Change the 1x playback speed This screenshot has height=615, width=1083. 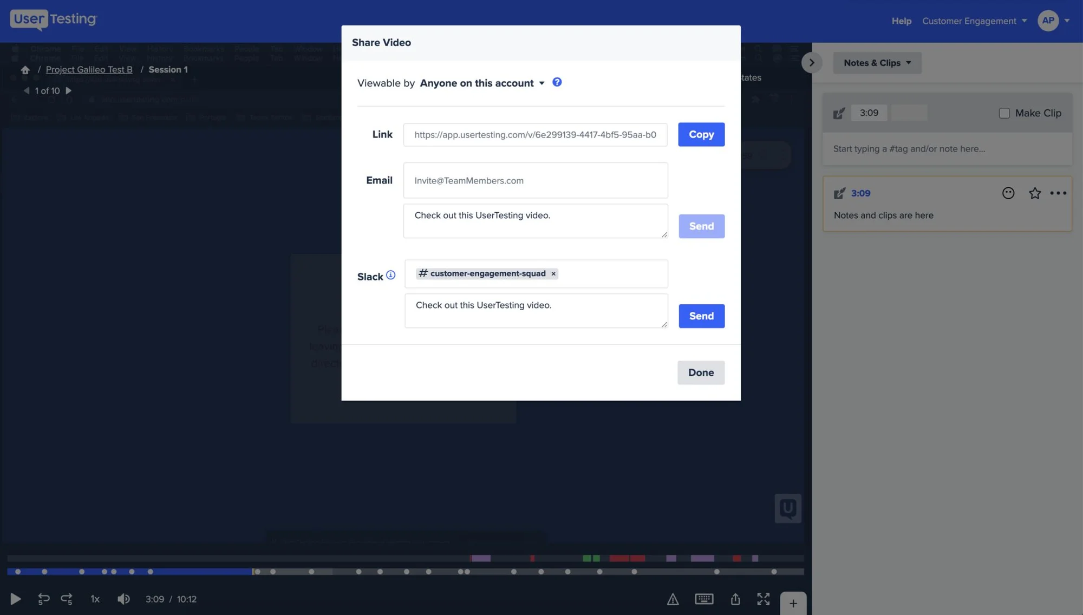tap(95, 599)
